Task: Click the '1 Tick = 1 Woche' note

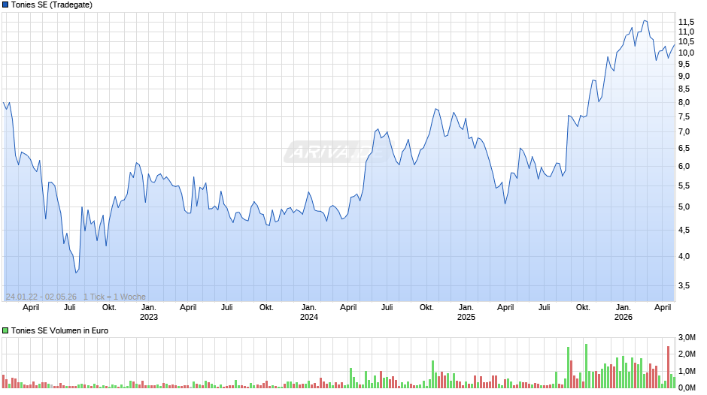Action: [x=114, y=297]
